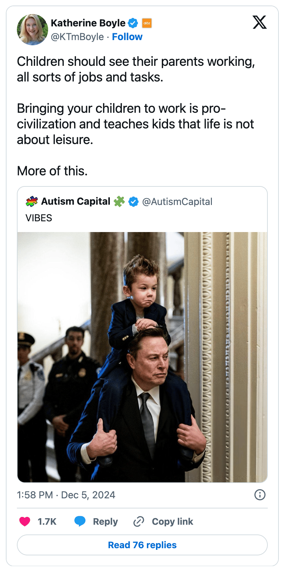Click the blue verified badge beside Katherine Boyle
This screenshot has width=284, height=571.
(133, 23)
